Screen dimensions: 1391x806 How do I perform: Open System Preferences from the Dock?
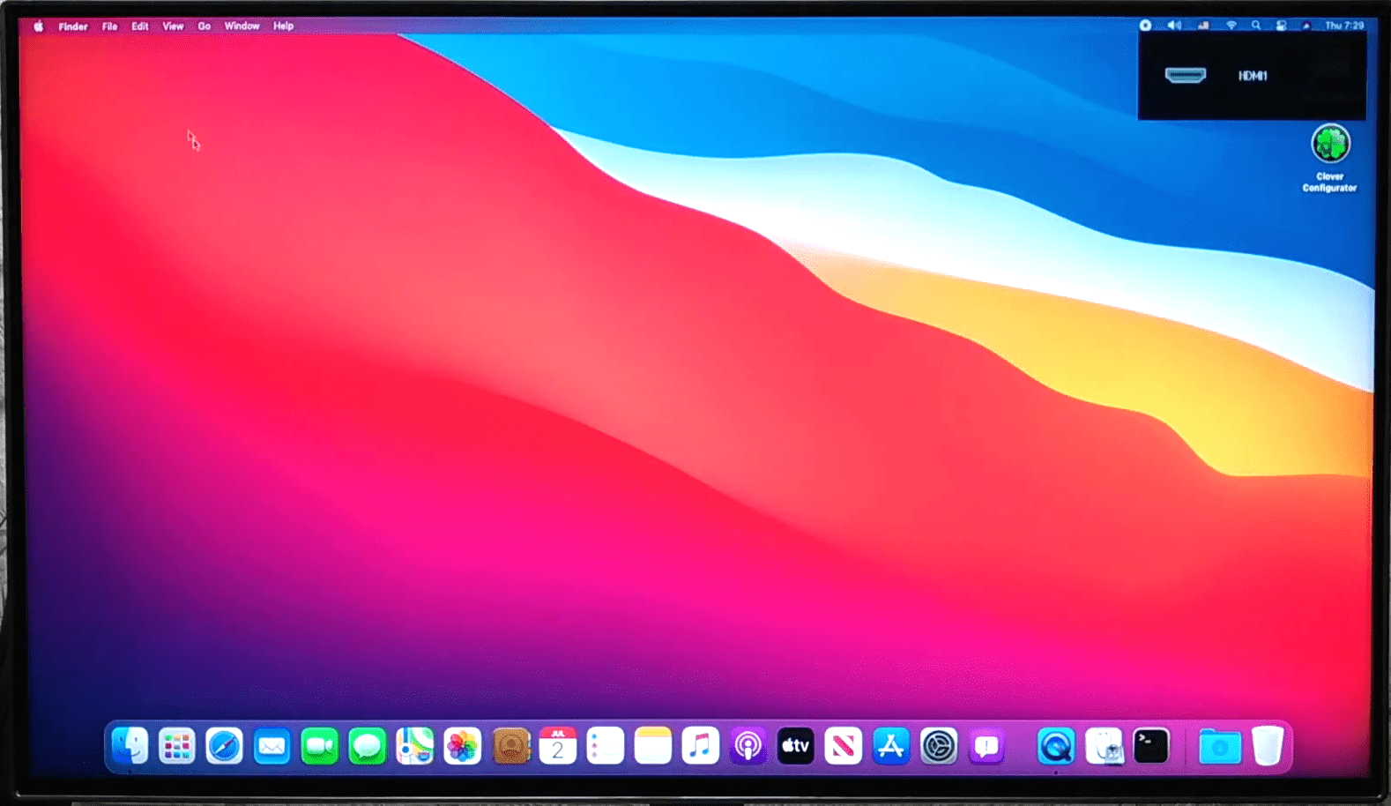[x=939, y=747]
